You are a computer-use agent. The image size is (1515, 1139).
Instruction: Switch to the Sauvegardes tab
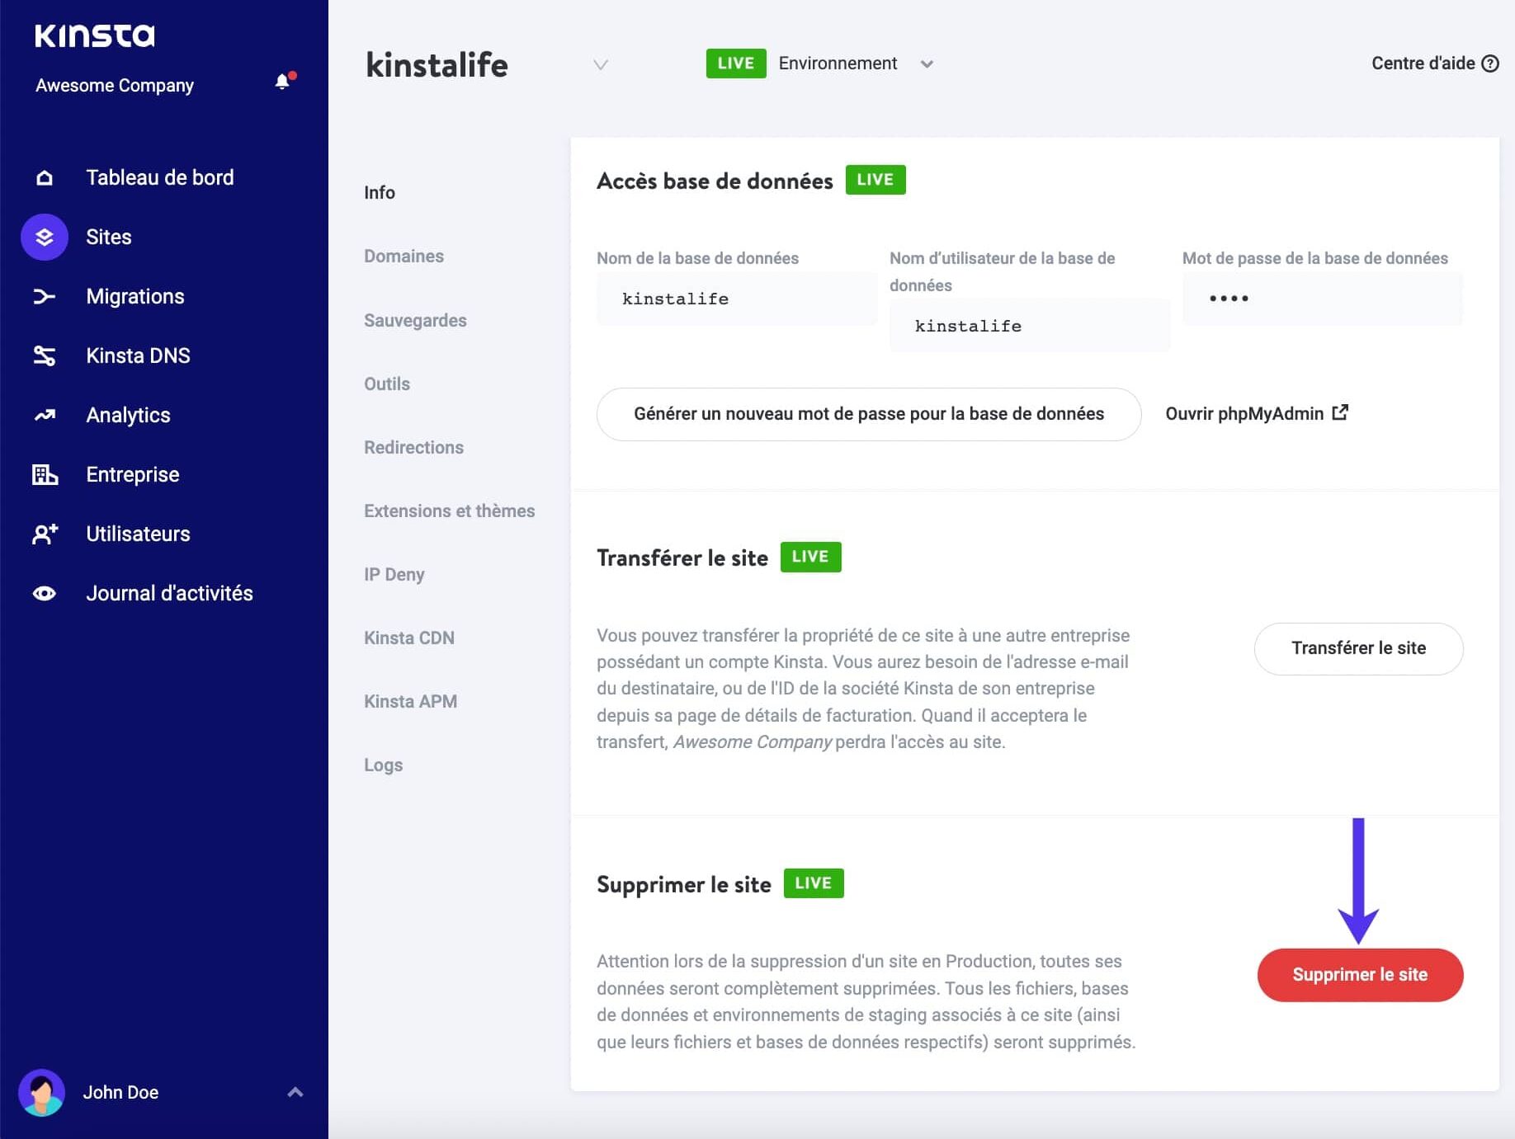point(415,320)
